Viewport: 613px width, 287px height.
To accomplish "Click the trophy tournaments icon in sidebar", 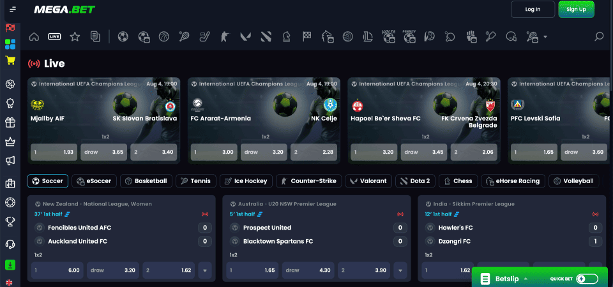I will tap(10, 221).
